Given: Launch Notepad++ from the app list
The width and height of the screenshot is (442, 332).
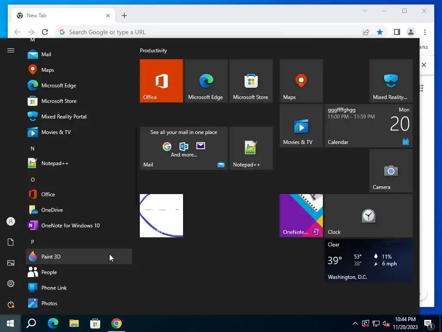Looking at the screenshot, I should coord(79,163).
